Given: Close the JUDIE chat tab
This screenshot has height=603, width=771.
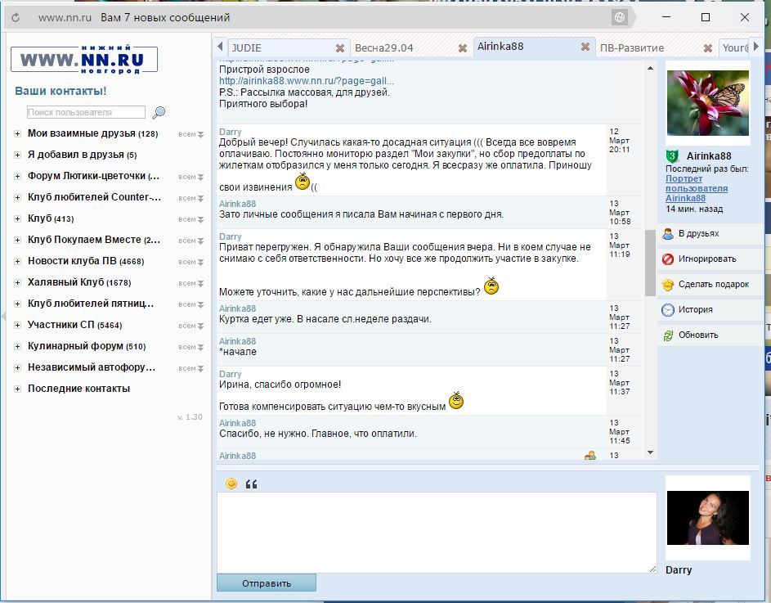Looking at the screenshot, I should [x=340, y=47].
